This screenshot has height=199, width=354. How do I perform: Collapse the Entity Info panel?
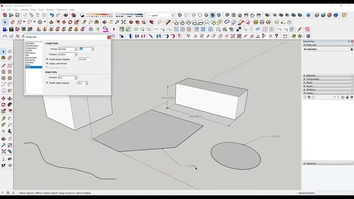pyautogui.click(x=328, y=45)
